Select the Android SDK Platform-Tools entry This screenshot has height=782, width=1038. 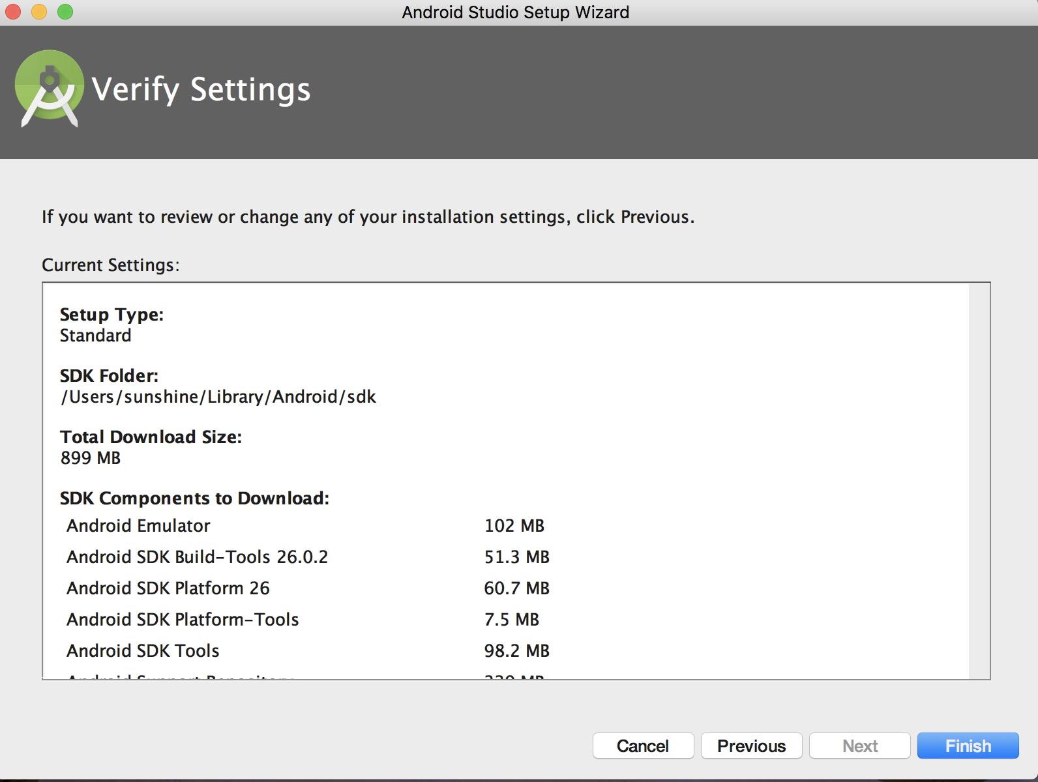(183, 619)
